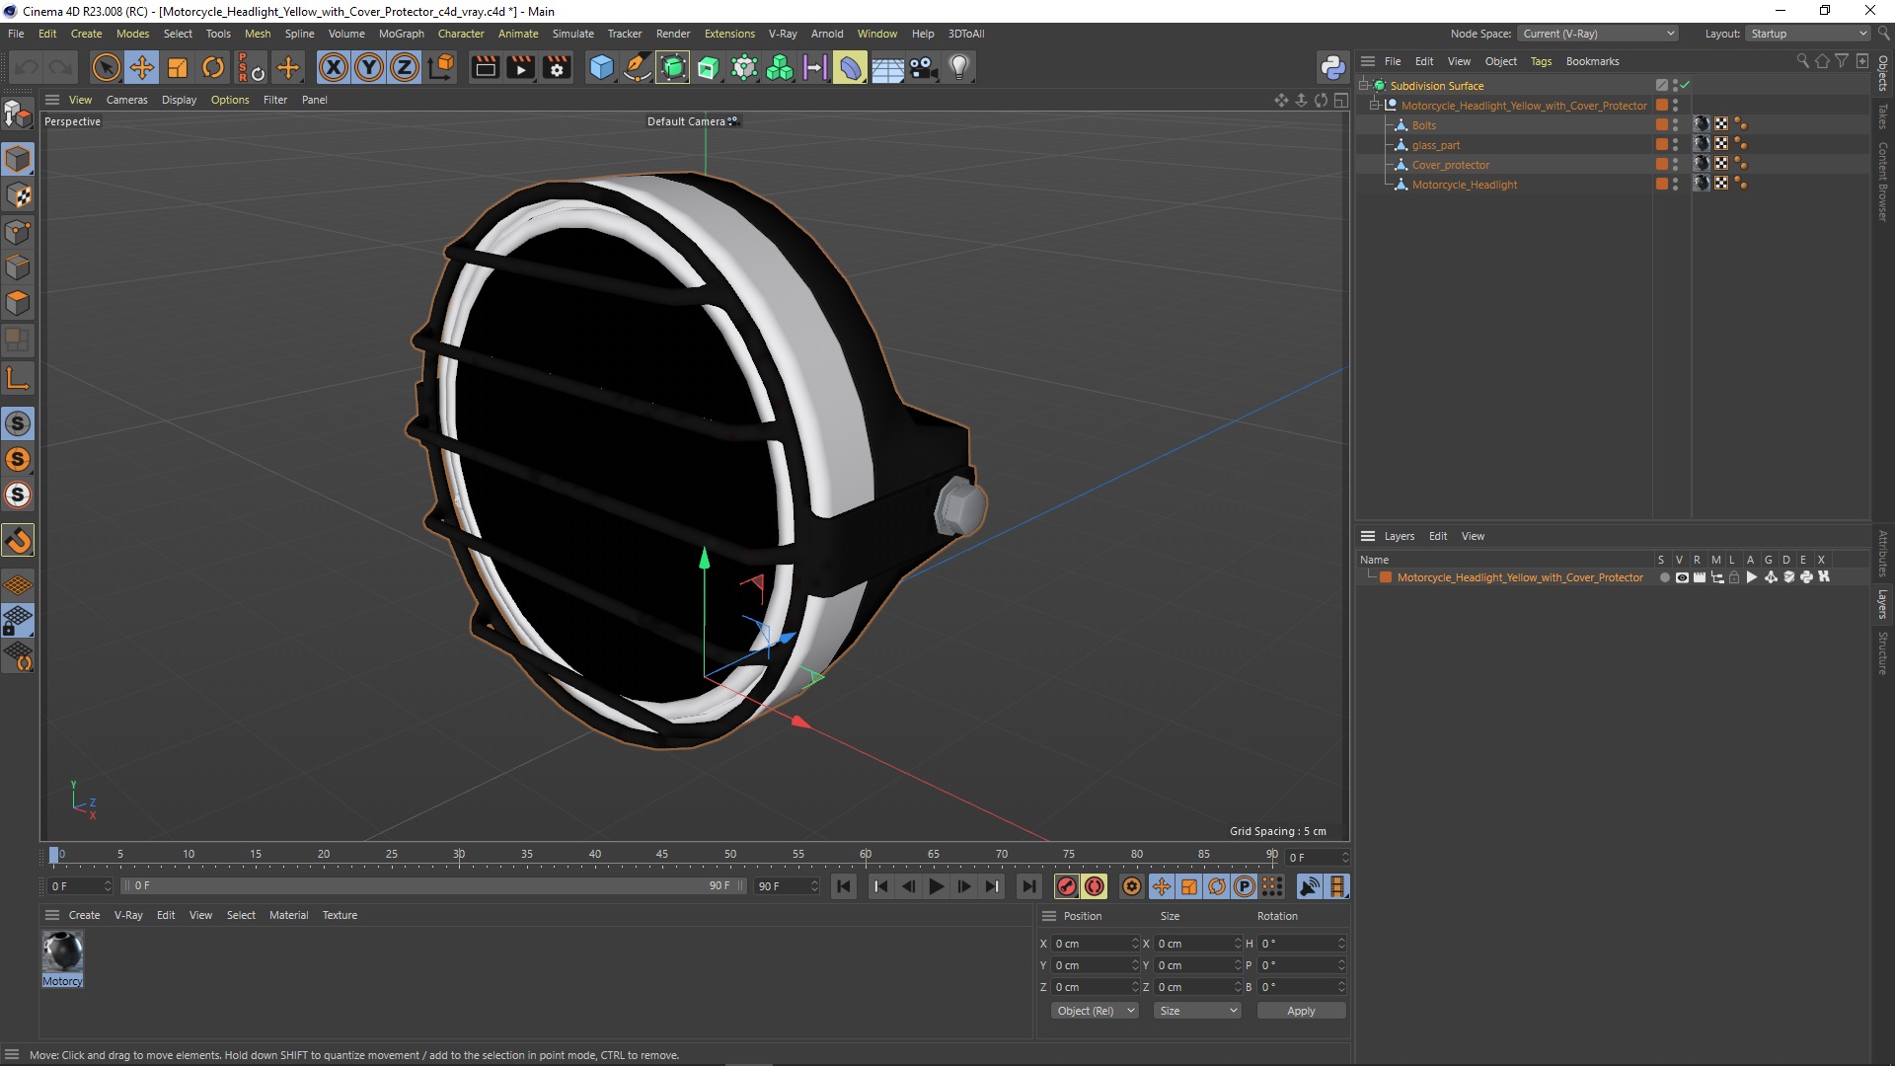Click the Redo arrow icon
1895x1066 pixels.
(x=61, y=67)
